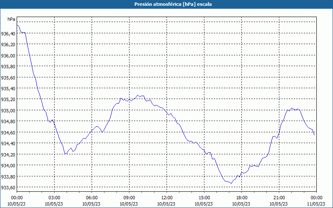The height and width of the screenshot is (208, 333).
Task: Click the 21:00 time label
Action: point(279,198)
